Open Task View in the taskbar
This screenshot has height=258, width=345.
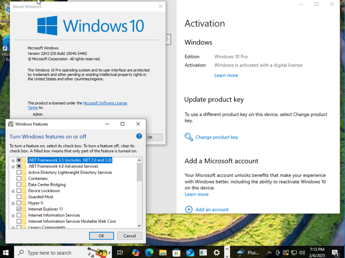(120, 253)
